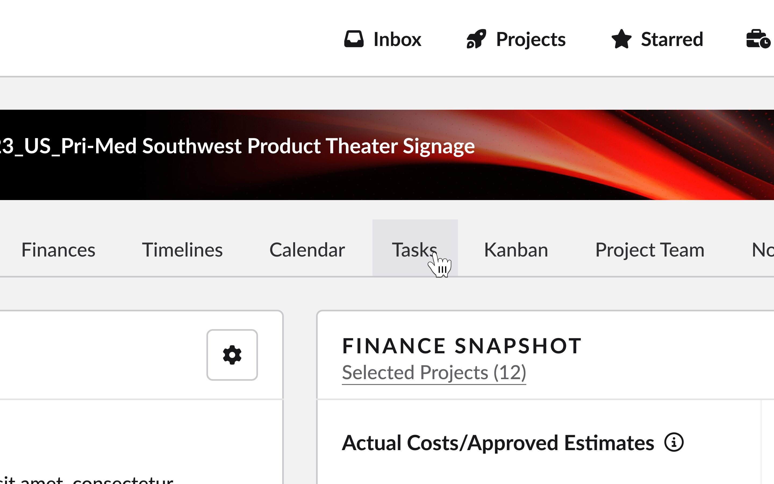Click the FINANCE SNAPSHOT heading
Screen dimensions: 774x484
(x=462, y=346)
